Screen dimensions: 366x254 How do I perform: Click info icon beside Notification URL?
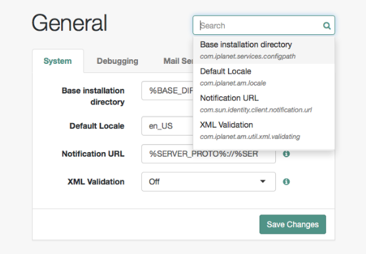coord(286,154)
